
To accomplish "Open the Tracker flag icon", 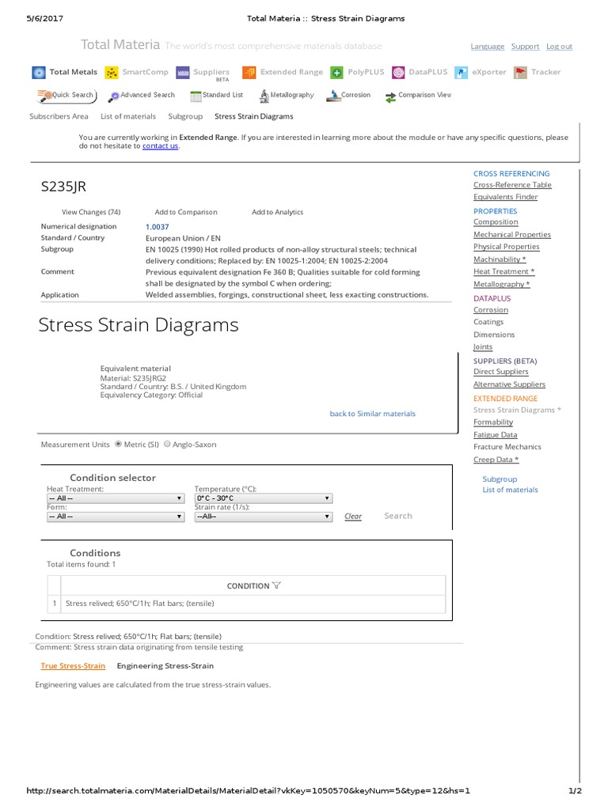I will (x=520, y=73).
